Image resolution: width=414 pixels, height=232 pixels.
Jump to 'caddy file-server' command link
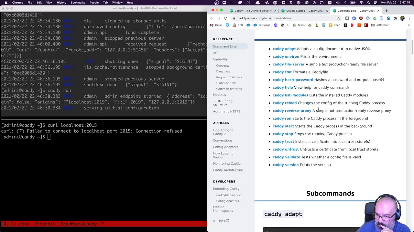pyautogui.click(x=289, y=64)
